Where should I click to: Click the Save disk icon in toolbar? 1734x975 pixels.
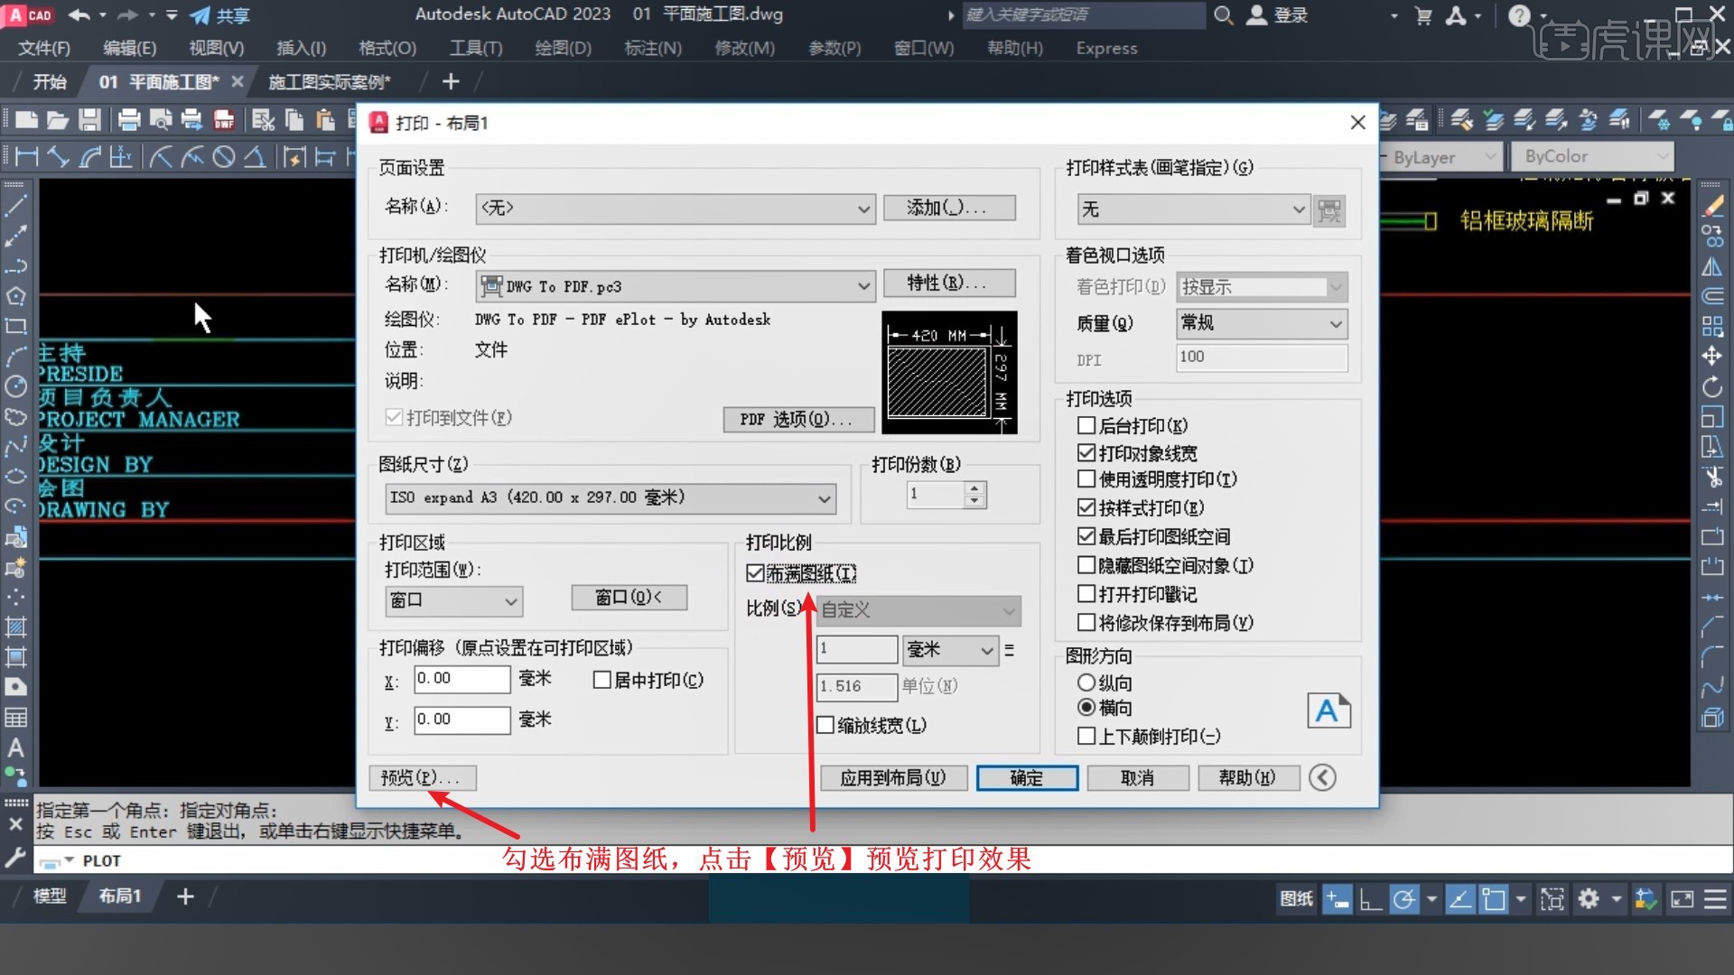[x=89, y=119]
